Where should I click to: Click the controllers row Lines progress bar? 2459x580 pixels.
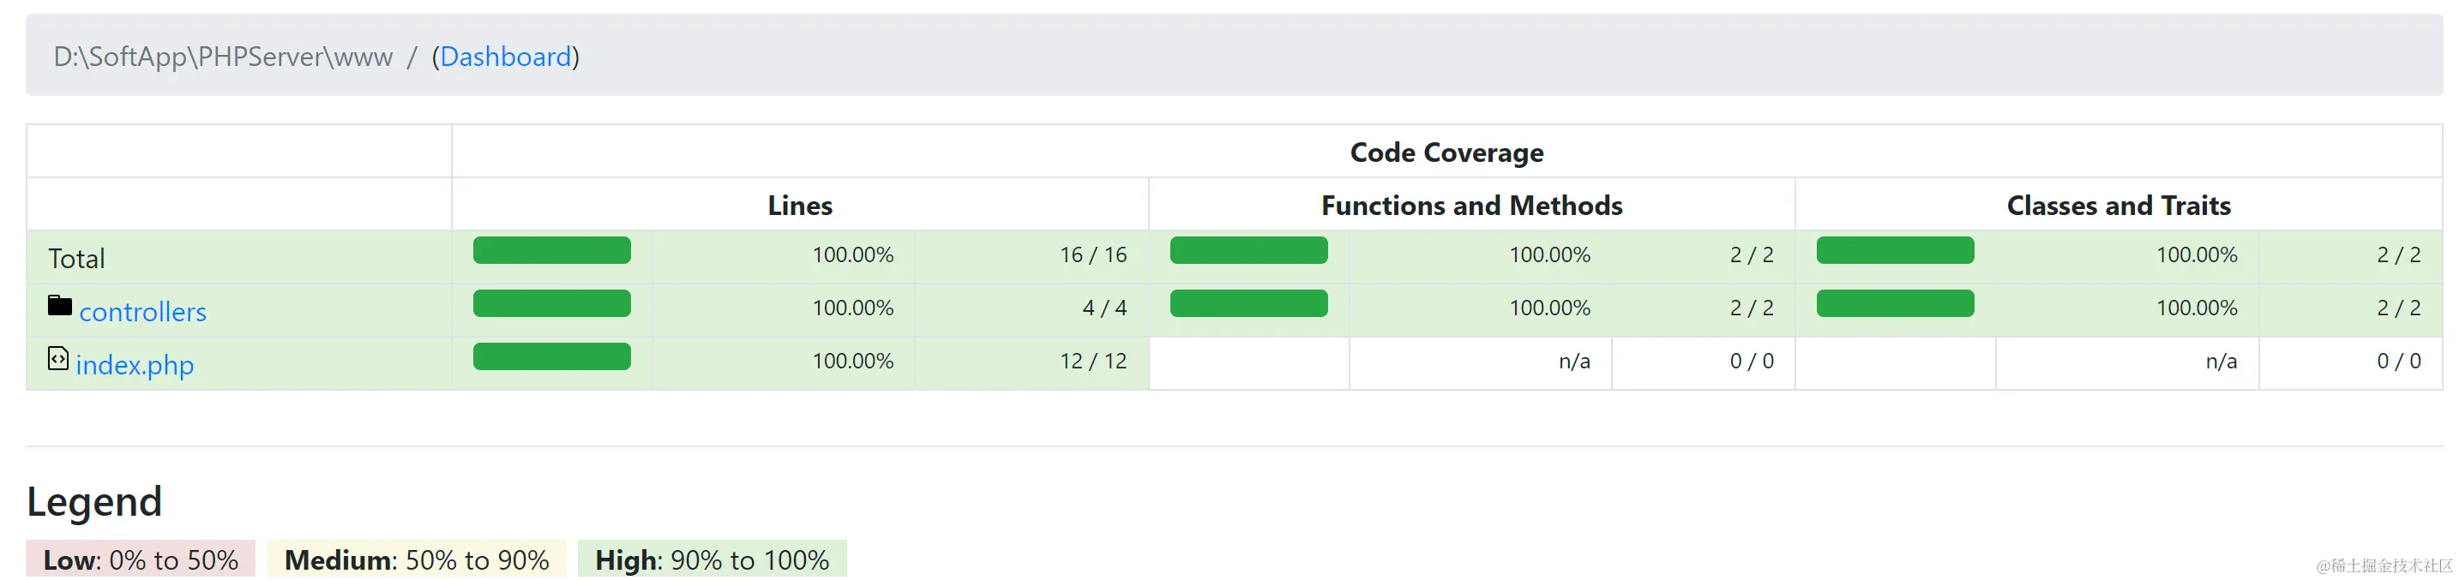(x=552, y=304)
